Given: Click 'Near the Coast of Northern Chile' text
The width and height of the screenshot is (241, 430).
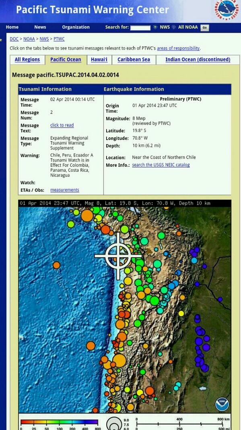Looking at the screenshot, I should click(x=164, y=157).
